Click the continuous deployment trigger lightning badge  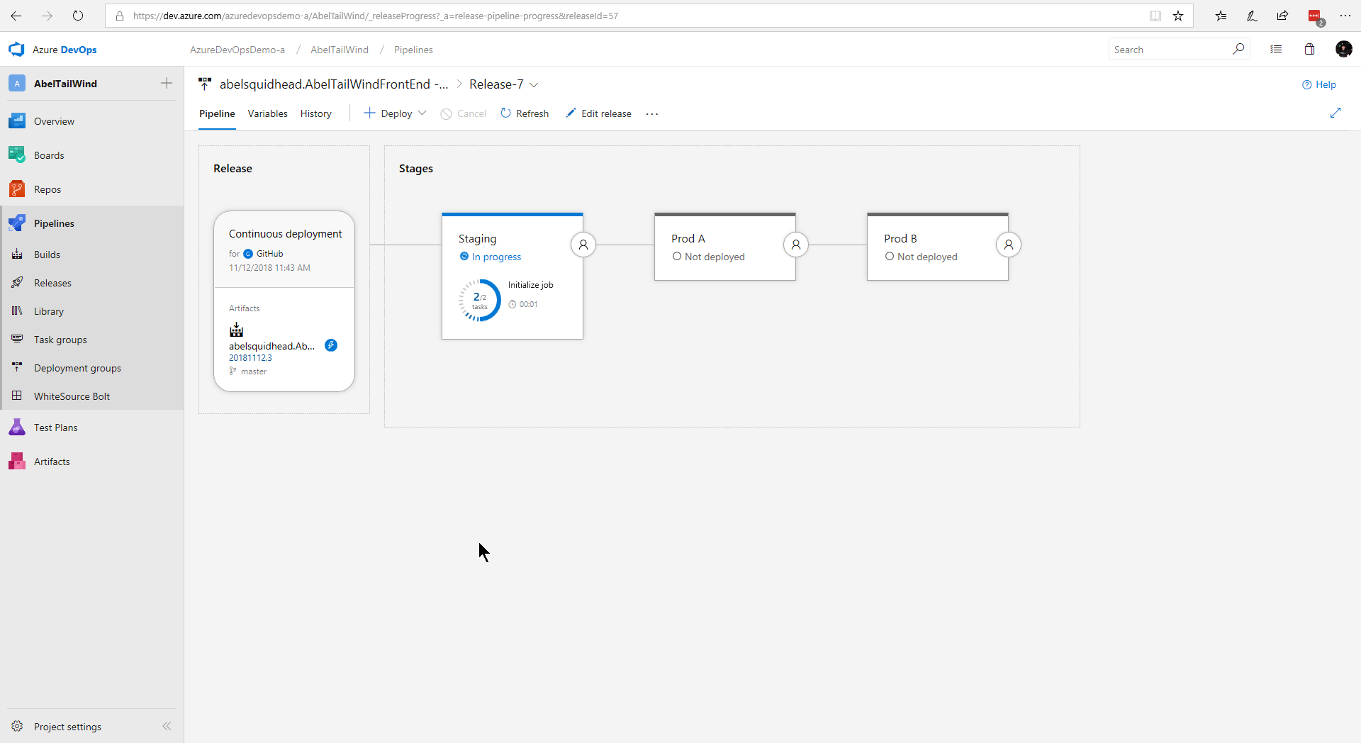(x=331, y=345)
